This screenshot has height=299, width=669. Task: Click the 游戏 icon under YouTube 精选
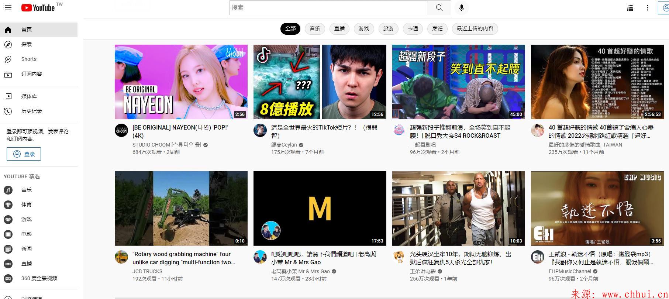[8, 220]
